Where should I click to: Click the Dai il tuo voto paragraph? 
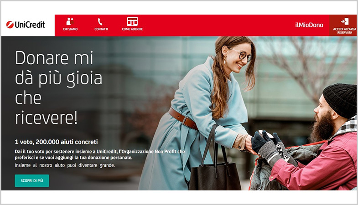[x=100, y=154]
